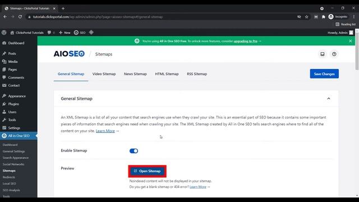The height and width of the screenshot is (202, 359).
Task: Go back with browser back arrow
Action: click(x=5, y=17)
